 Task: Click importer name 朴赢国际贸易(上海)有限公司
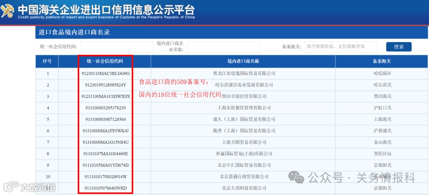(x=244, y=154)
